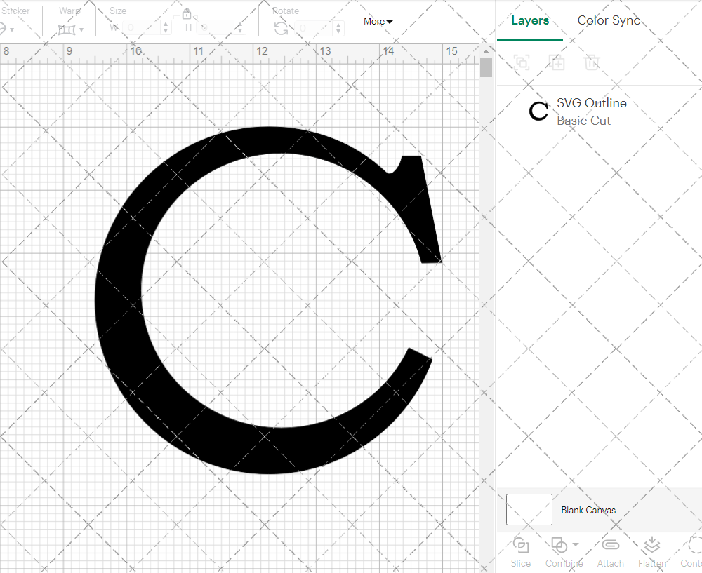Select the Warp tool icon
The image size is (702, 573).
coord(67,28)
